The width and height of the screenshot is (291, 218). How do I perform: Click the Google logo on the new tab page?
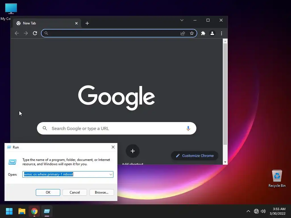pyautogui.click(x=117, y=98)
